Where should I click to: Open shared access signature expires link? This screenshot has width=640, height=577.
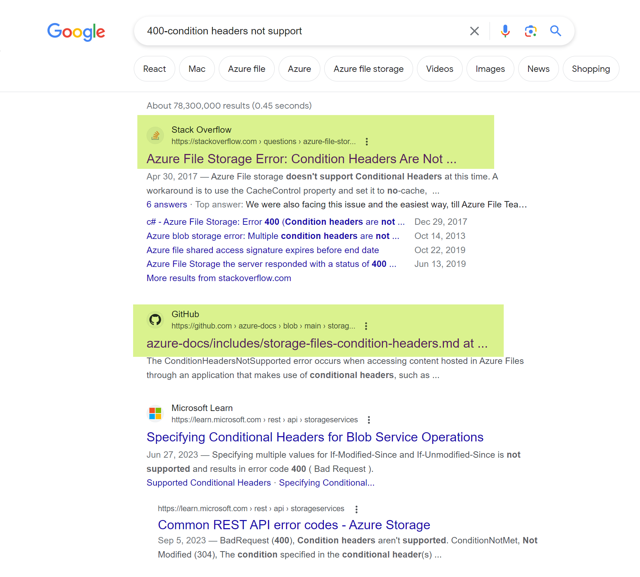(x=263, y=250)
